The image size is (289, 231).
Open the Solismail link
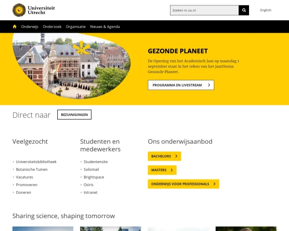pyautogui.click(x=91, y=169)
